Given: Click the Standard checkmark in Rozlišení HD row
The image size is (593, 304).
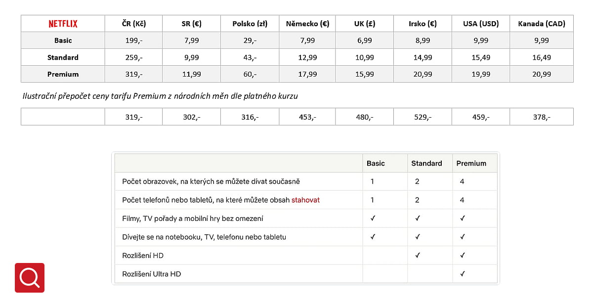Looking at the screenshot, I should (418, 255).
